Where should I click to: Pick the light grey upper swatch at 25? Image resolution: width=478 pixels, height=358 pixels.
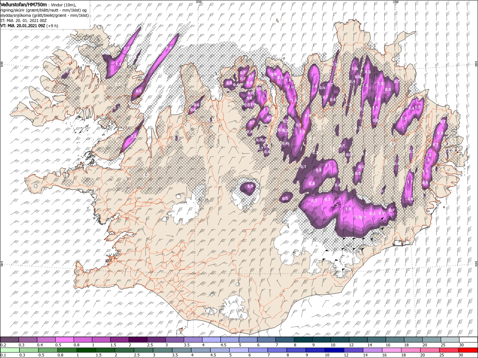450,340
